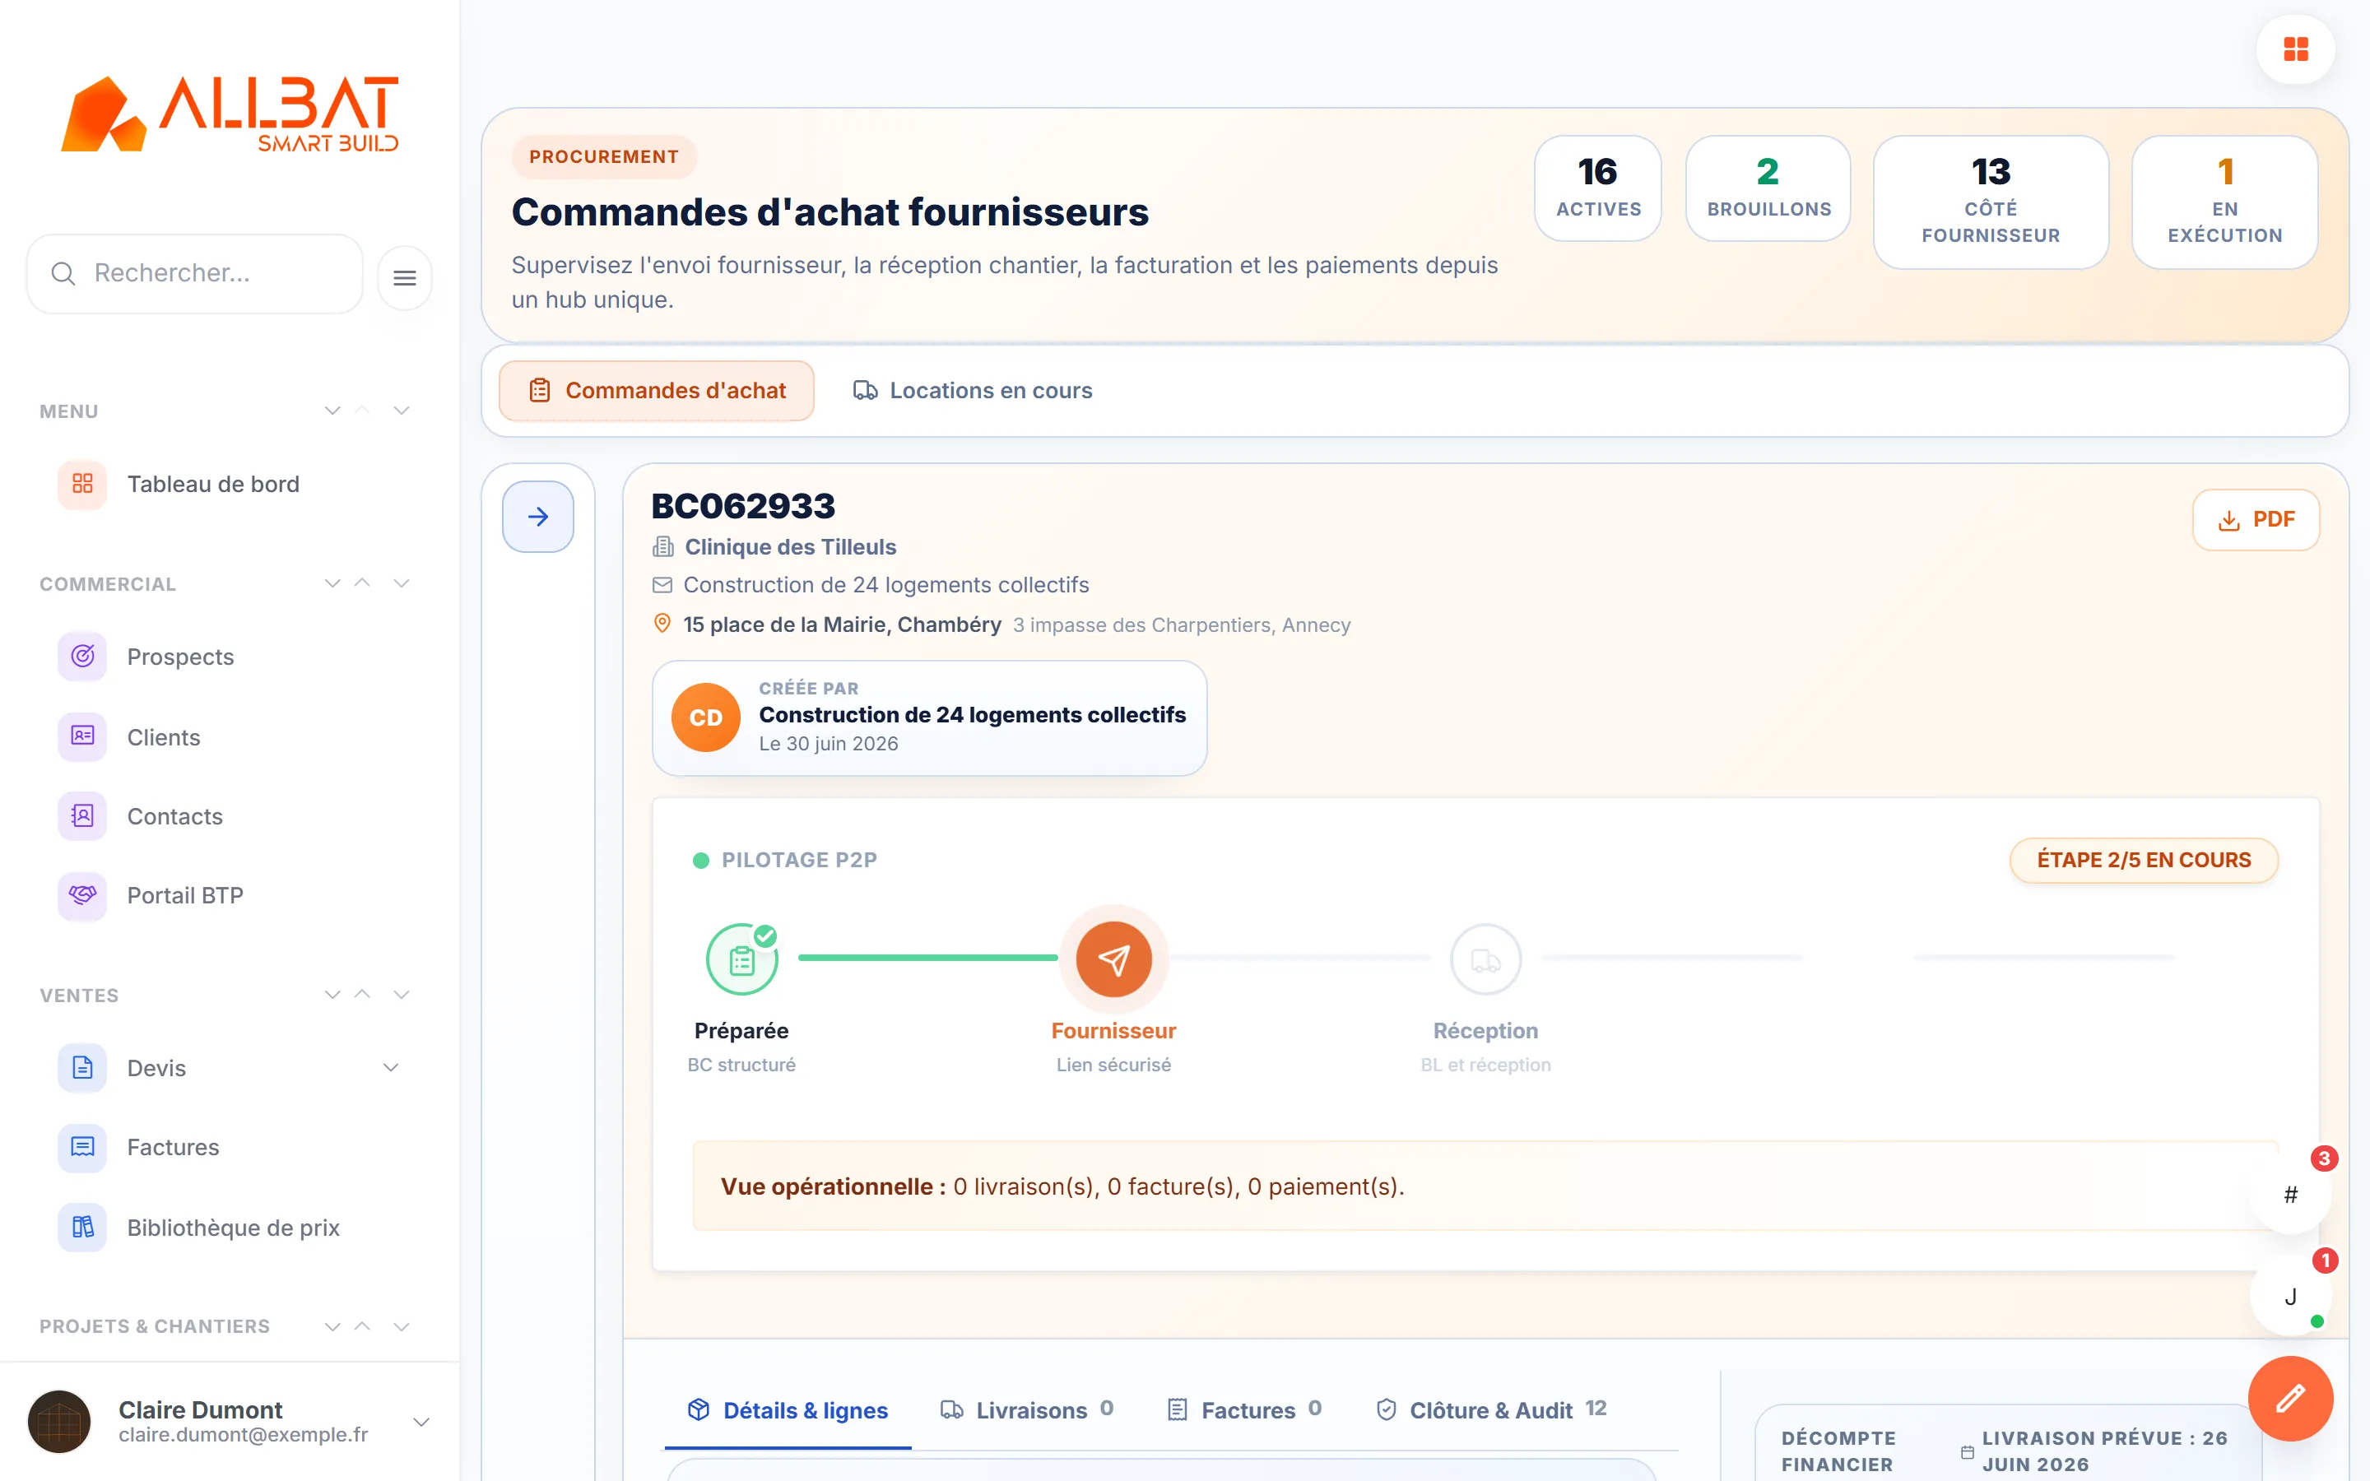2370x1481 pixels.
Task: Click the 2 Brouillons stat card
Action: click(1768, 188)
